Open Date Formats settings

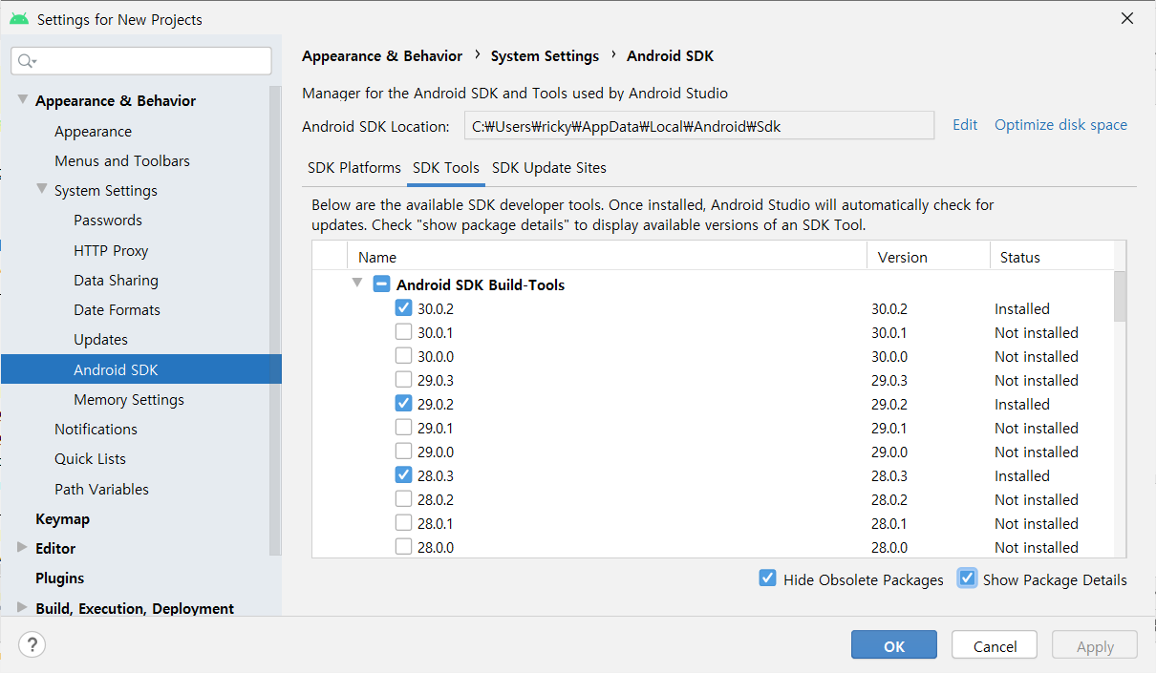pyautogui.click(x=117, y=309)
